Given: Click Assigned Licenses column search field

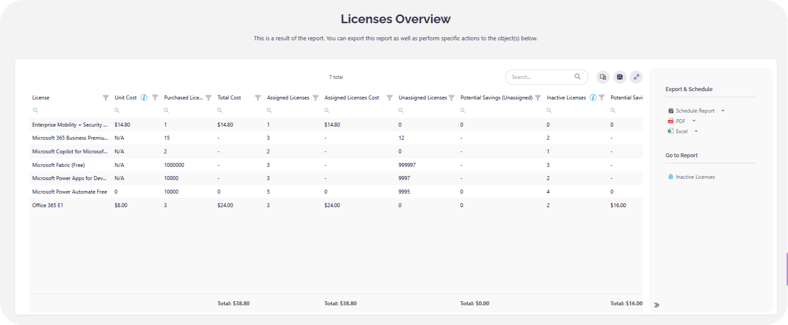Looking at the screenshot, I should click(292, 110).
